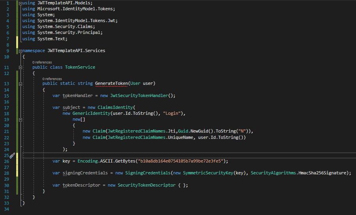Click Guid in the Jti claim
This screenshot has height=215, width=356.
point(183,131)
